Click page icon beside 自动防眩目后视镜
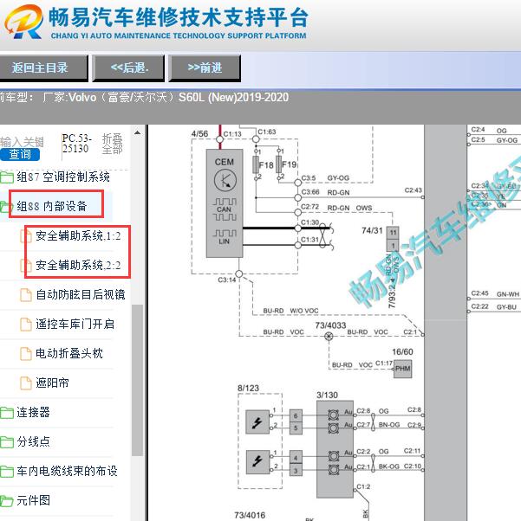The height and width of the screenshot is (521, 521). point(26,295)
